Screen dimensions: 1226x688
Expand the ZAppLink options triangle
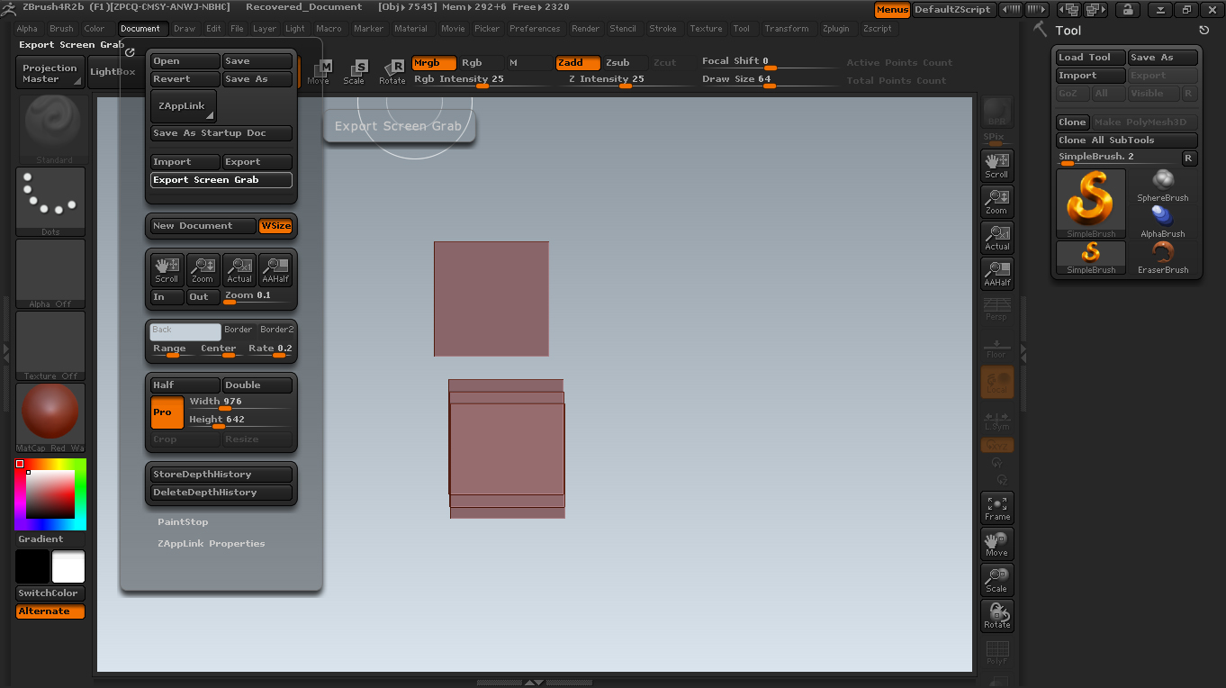click(210, 115)
